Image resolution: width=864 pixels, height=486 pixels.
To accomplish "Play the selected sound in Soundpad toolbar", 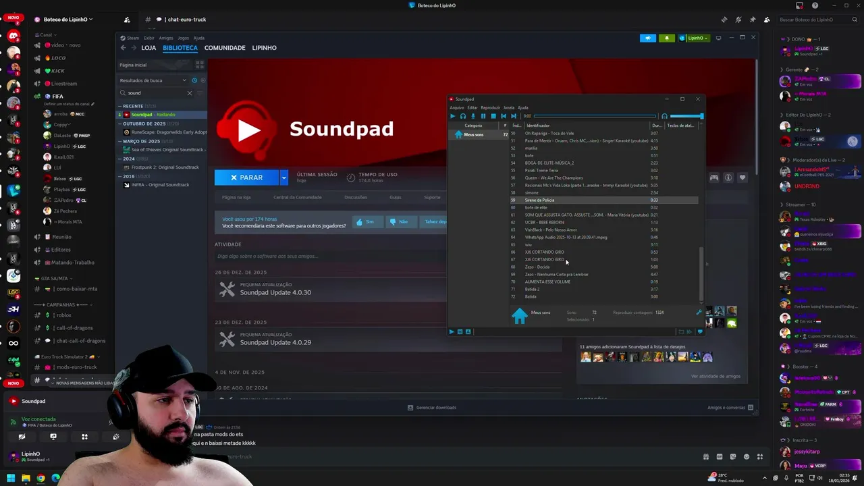I will coord(453,116).
